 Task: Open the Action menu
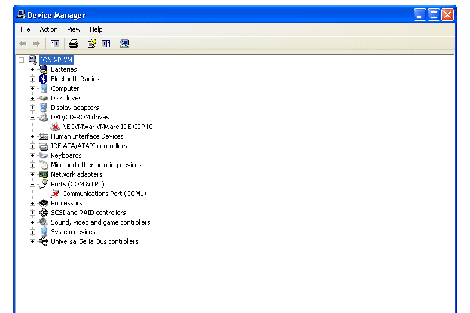click(x=48, y=29)
